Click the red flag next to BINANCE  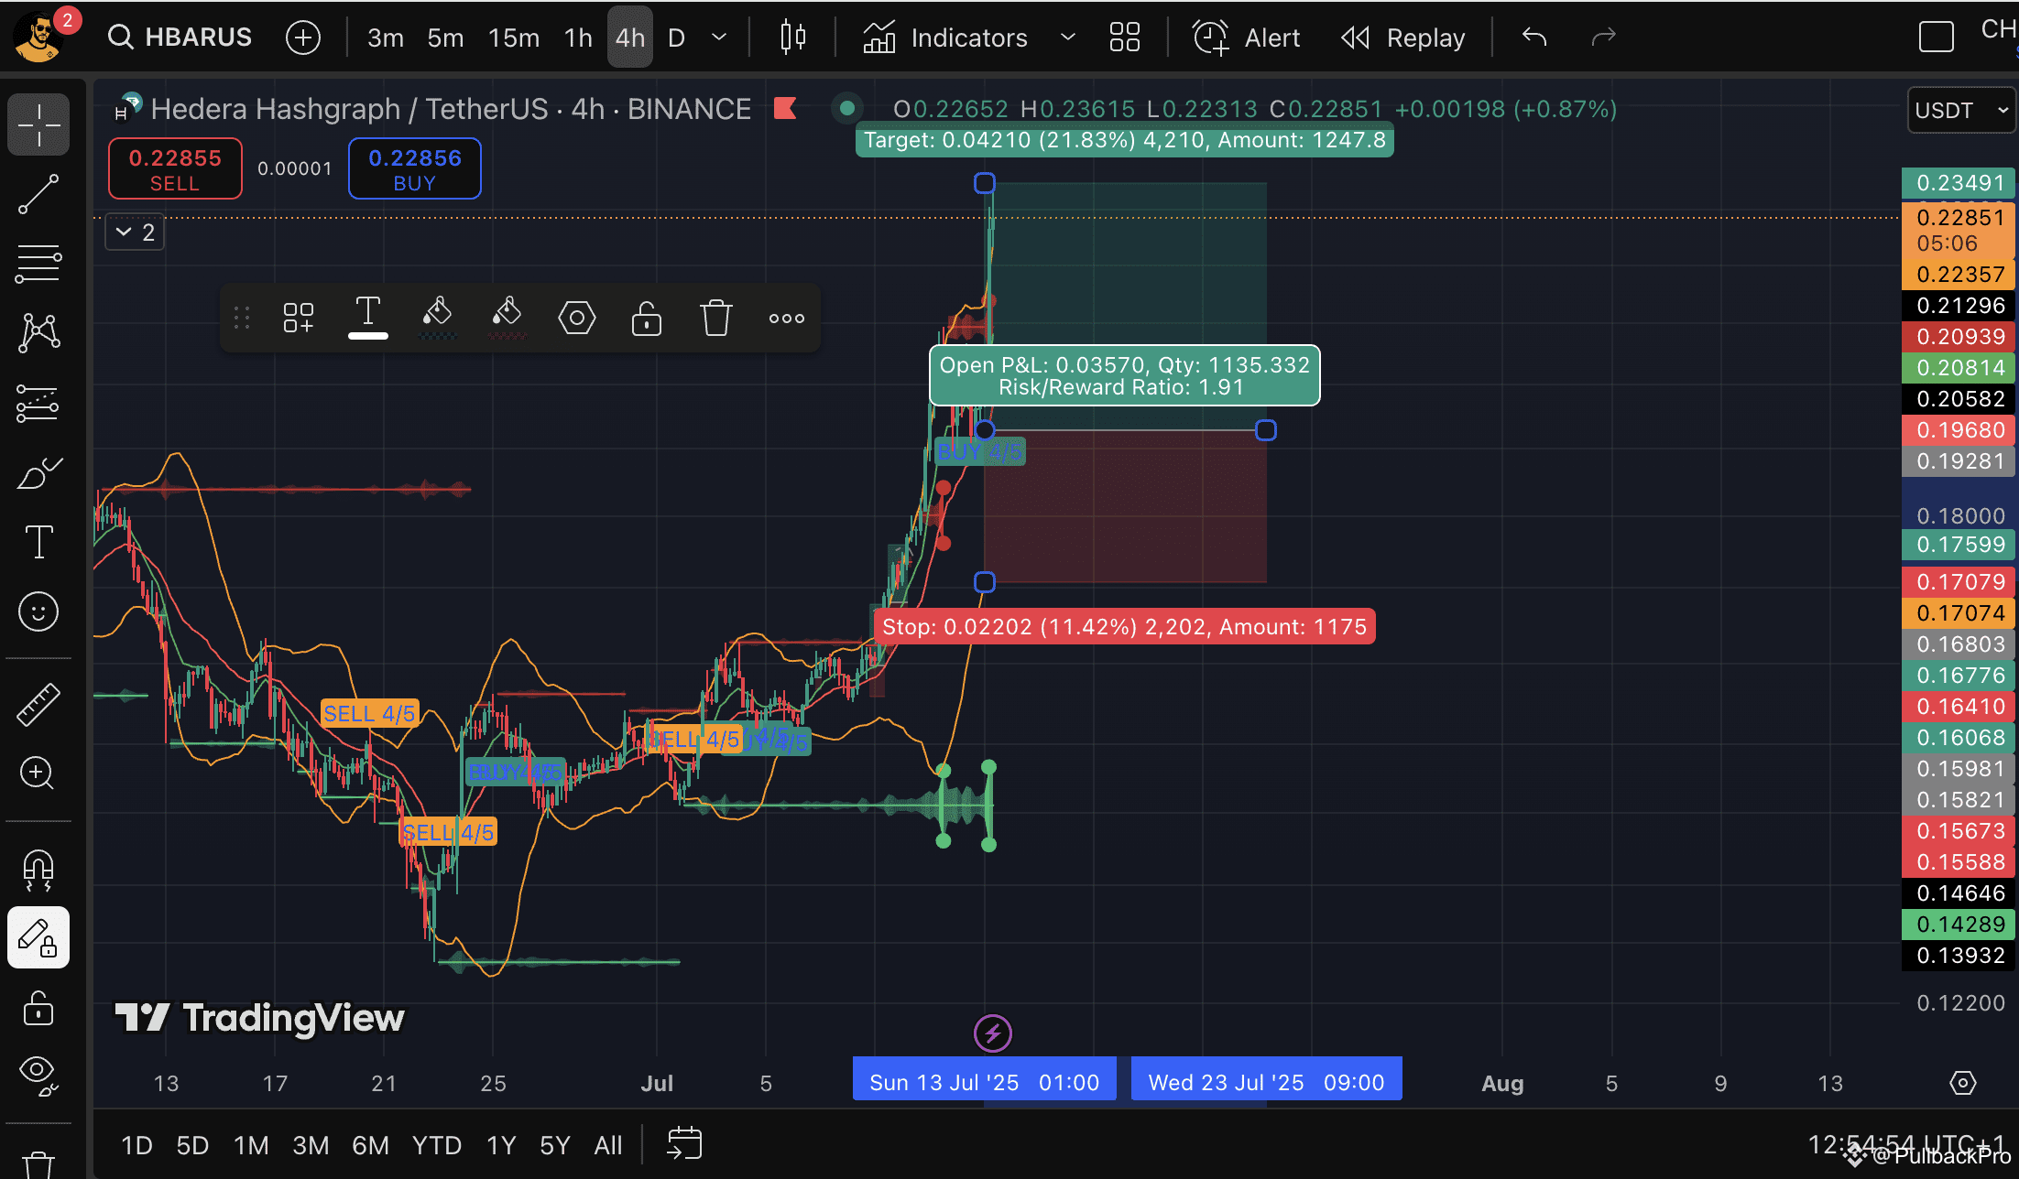tap(785, 109)
